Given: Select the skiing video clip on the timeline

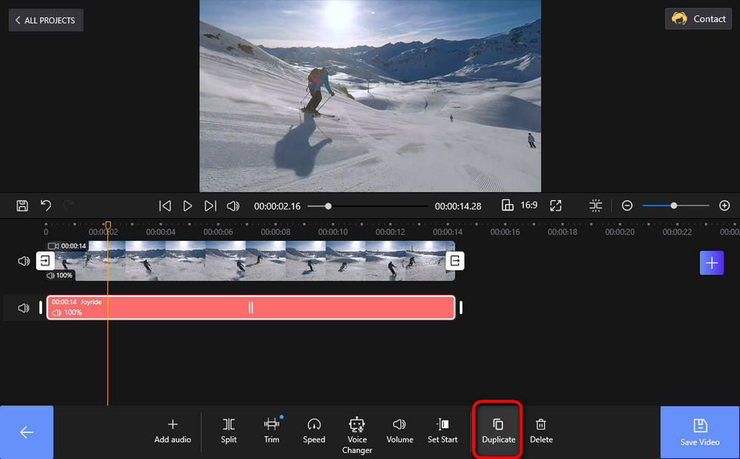Looking at the screenshot, I should 251,261.
